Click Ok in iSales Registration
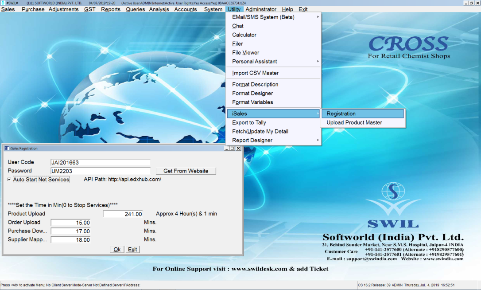This screenshot has height=290, width=481. point(117,250)
